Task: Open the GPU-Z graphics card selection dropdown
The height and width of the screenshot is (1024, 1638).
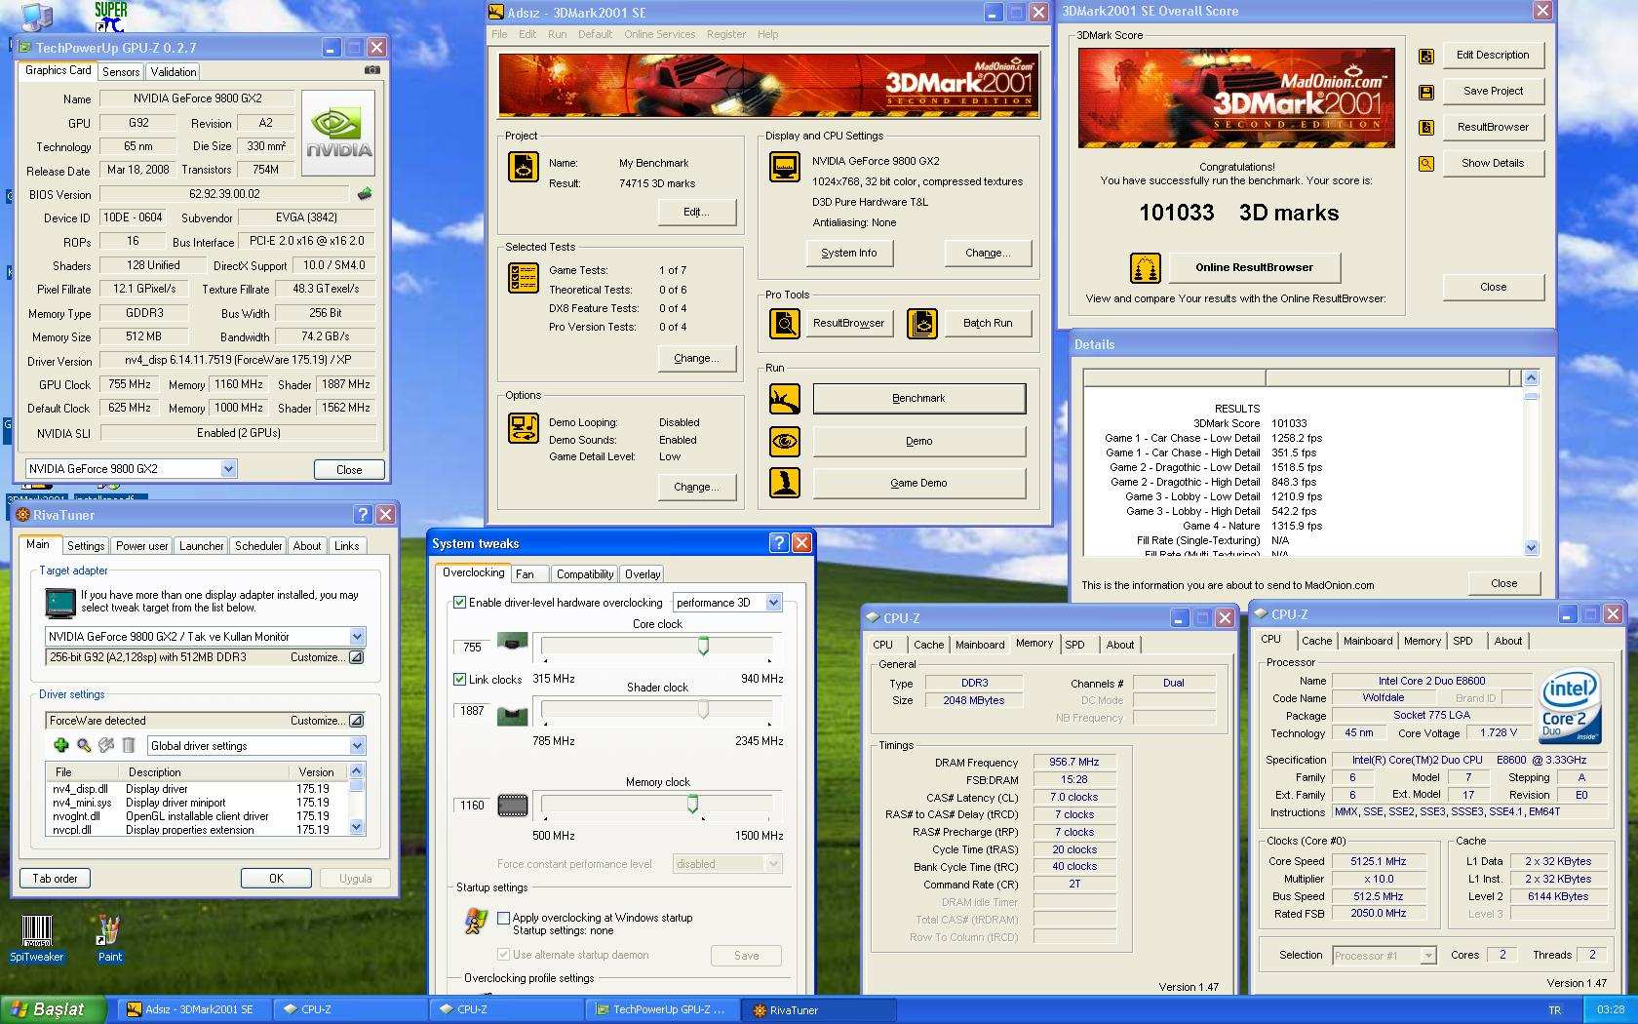Action: (228, 469)
